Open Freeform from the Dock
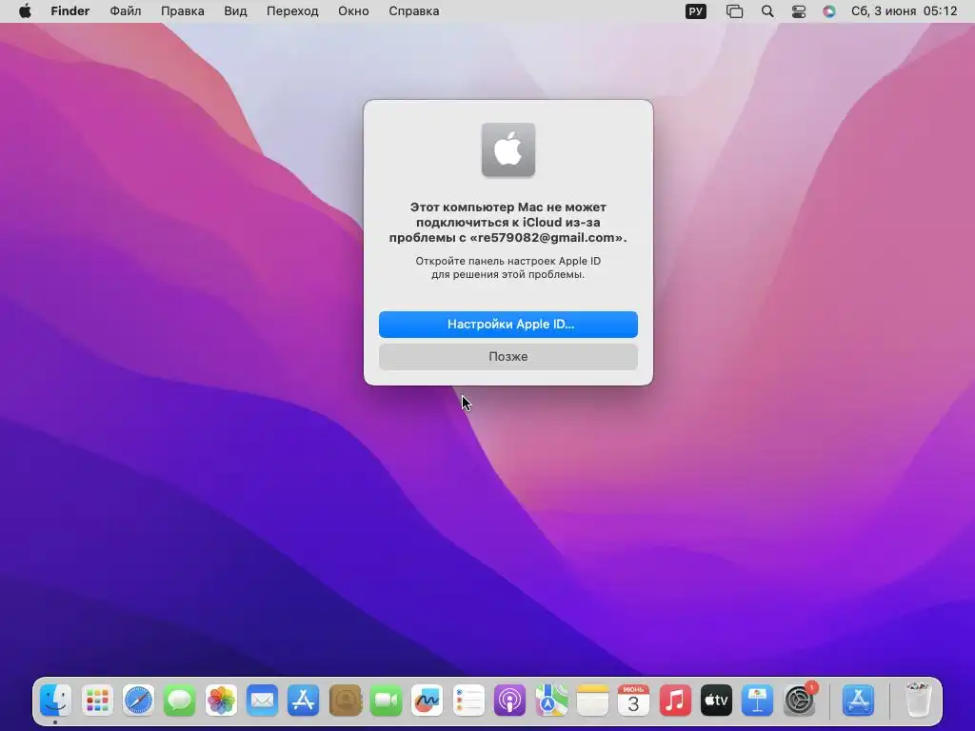The width and height of the screenshot is (975, 731). tap(428, 701)
